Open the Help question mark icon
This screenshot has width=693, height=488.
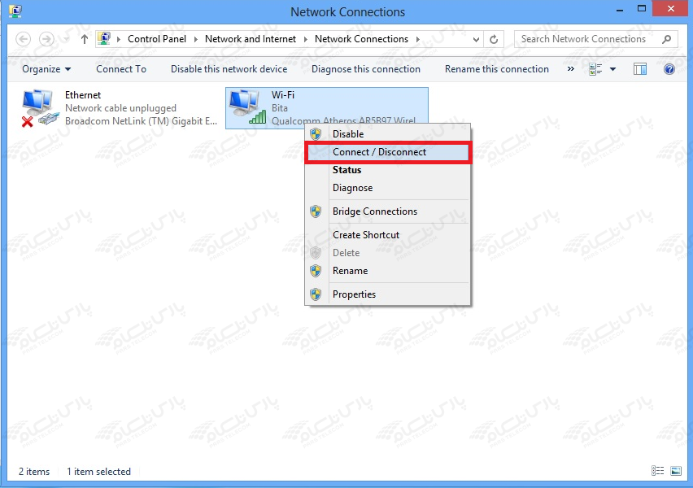coord(669,69)
